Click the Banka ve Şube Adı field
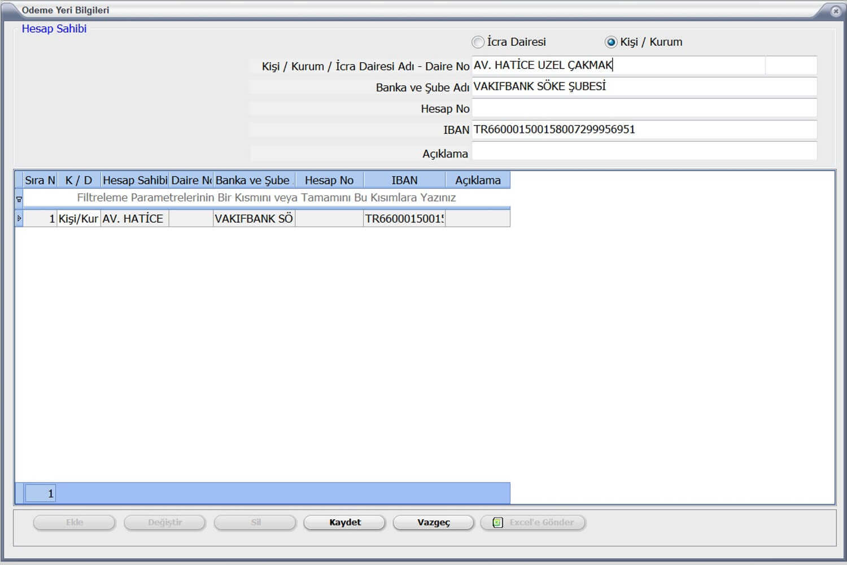The image size is (847, 565). (644, 86)
